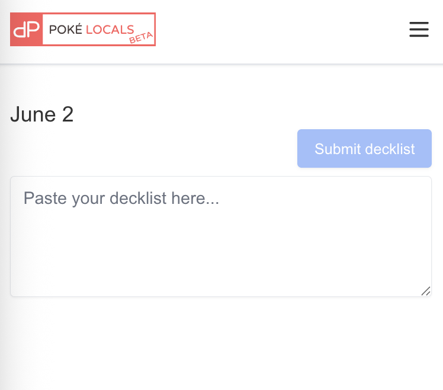Open the hamburger navigation menu
The image size is (443, 390).
click(x=419, y=30)
